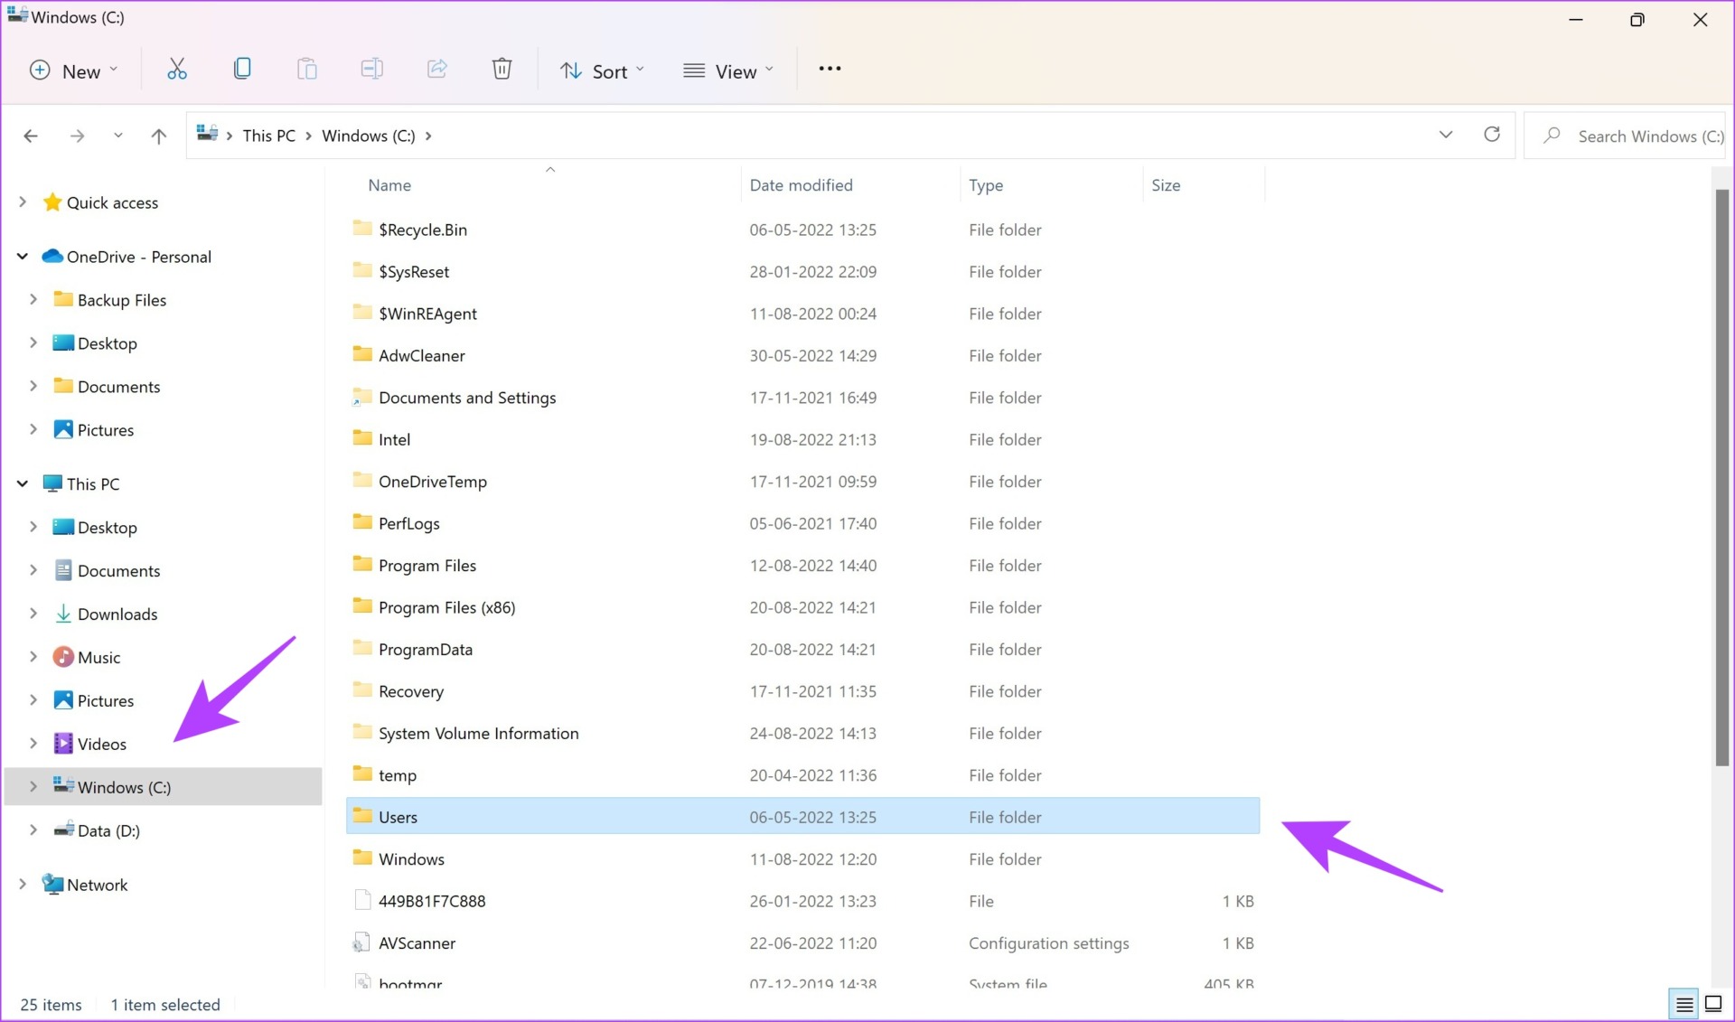This screenshot has width=1735, height=1022.
Task: Click the Search Windows (C:) field
Action: point(1624,136)
